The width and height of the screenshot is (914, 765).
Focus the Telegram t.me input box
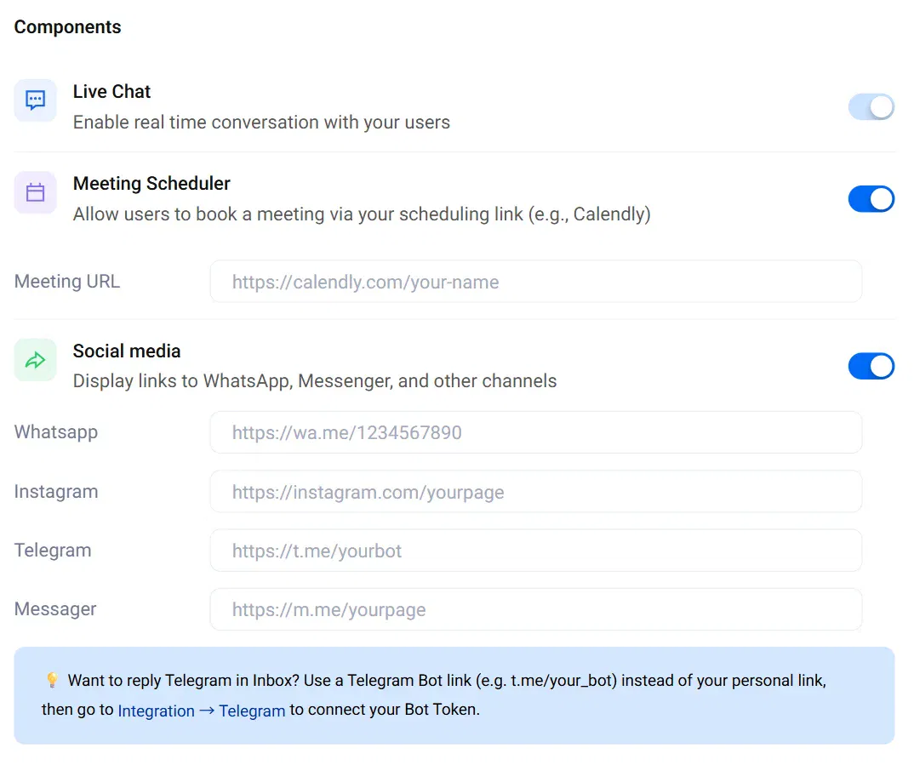(x=535, y=551)
